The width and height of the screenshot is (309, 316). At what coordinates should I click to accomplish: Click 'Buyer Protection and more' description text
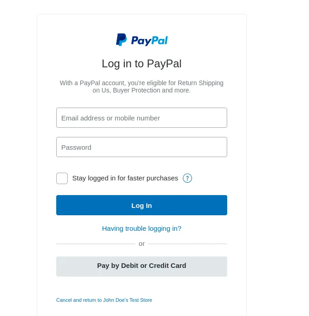coord(151,90)
